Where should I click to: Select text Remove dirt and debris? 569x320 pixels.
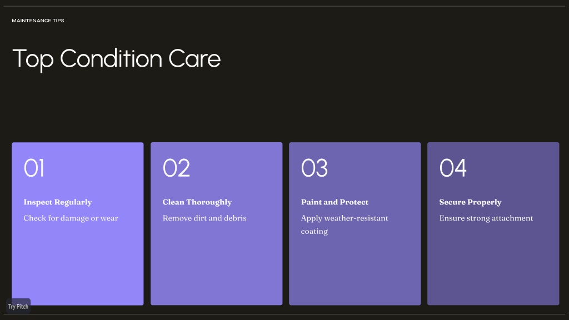click(204, 218)
